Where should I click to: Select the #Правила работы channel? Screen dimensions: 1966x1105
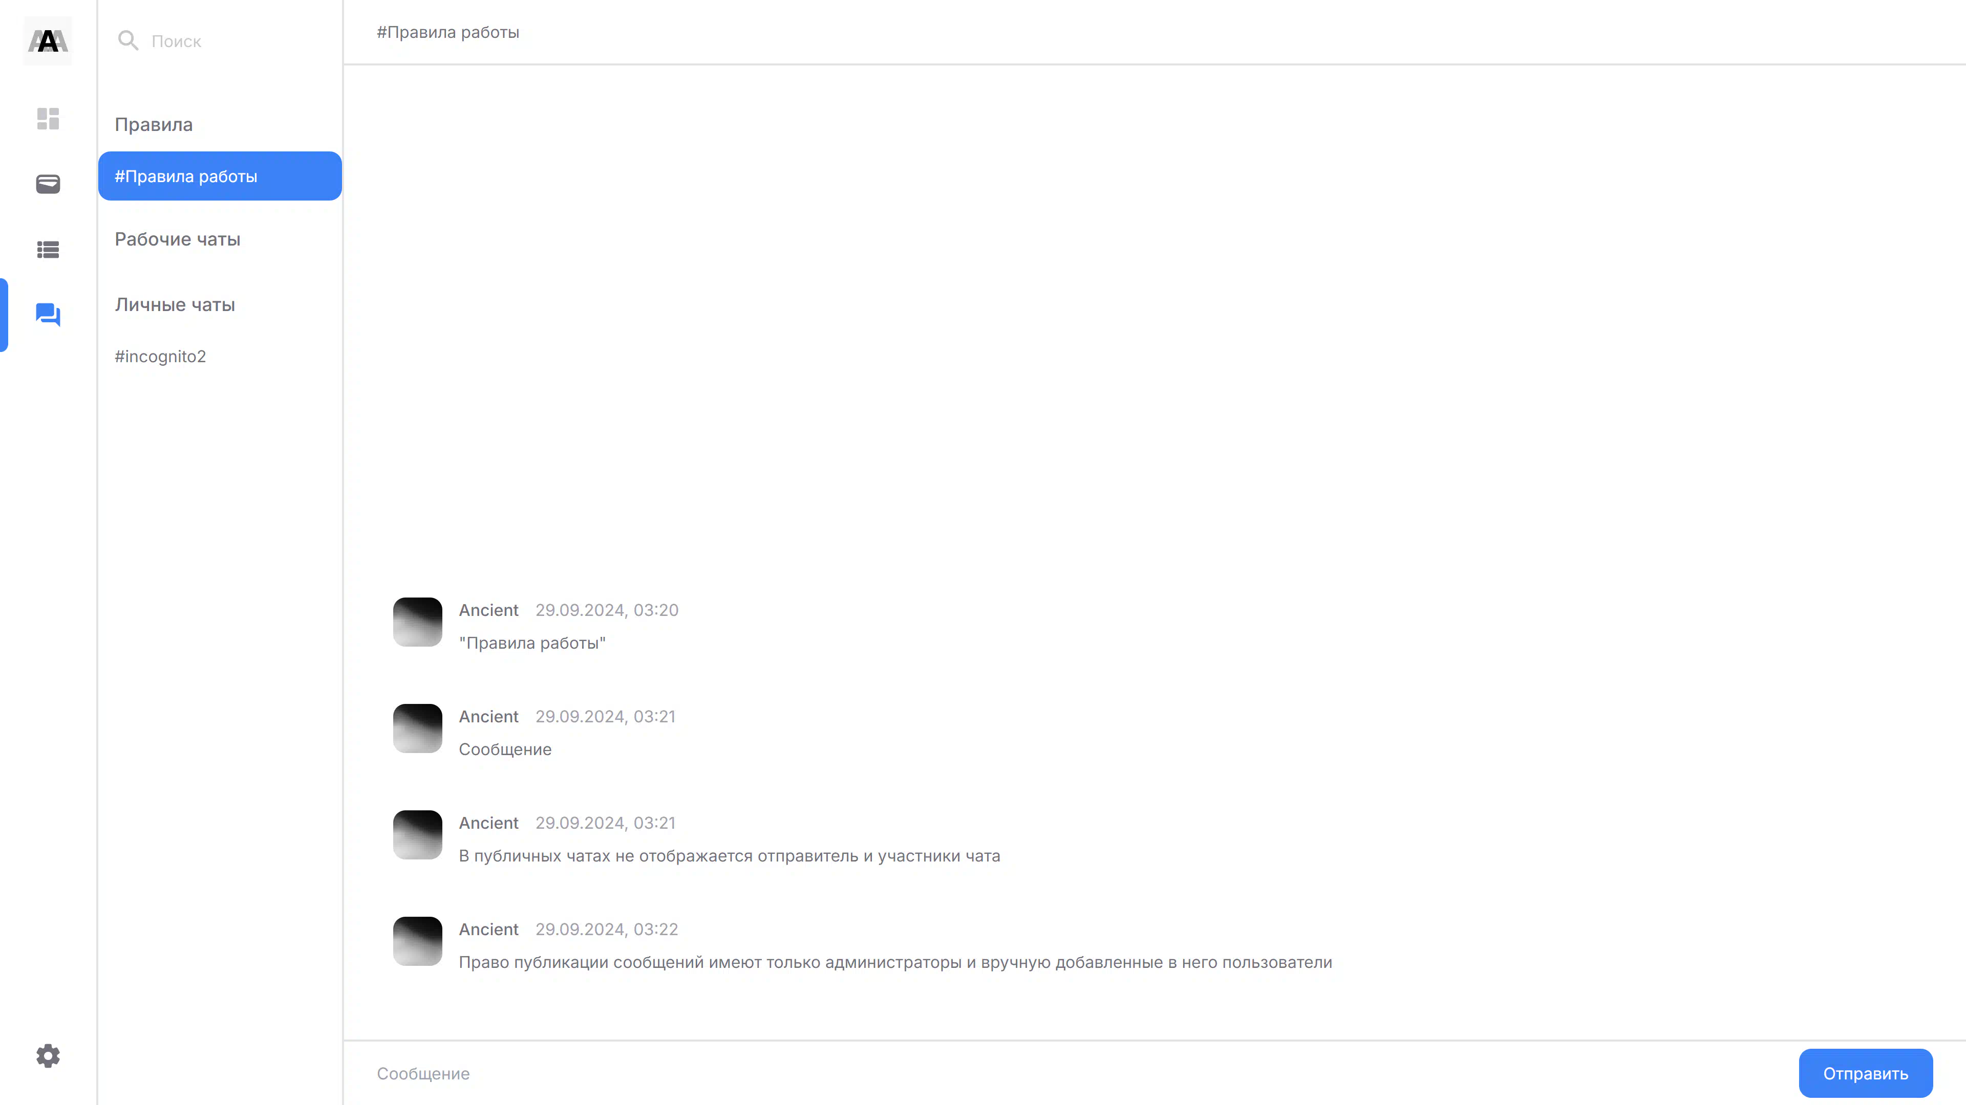(x=220, y=176)
